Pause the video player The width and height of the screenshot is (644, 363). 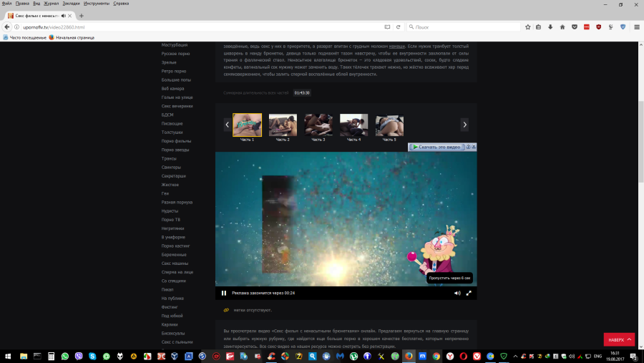(x=224, y=293)
